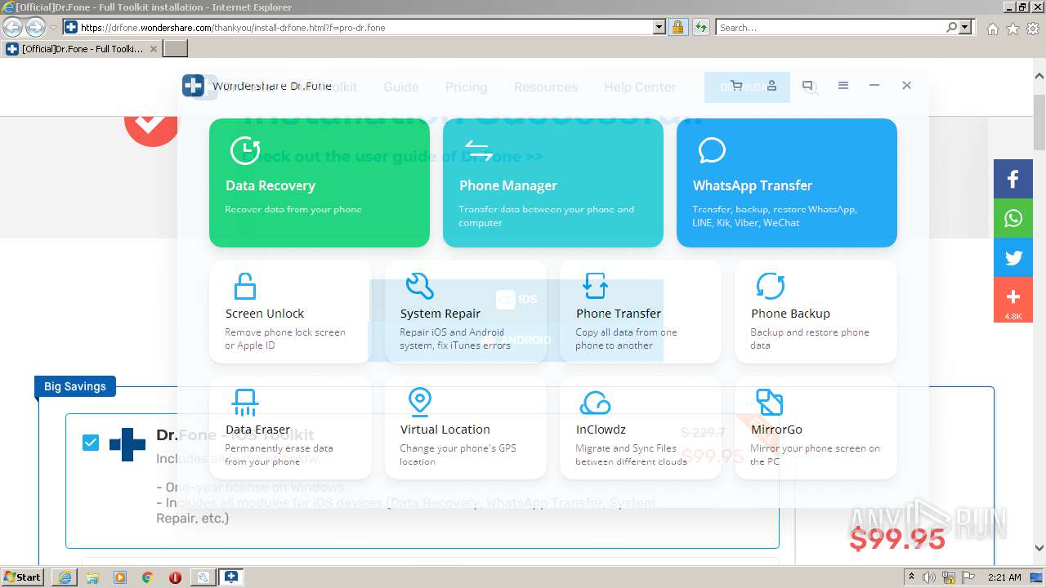
Task: Launch Opera from the taskbar
Action: click(175, 577)
